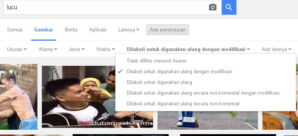Open the thumbnail showing shoes on pavement
The width and height of the screenshot is (298, 136).
[x=208, y=120]
